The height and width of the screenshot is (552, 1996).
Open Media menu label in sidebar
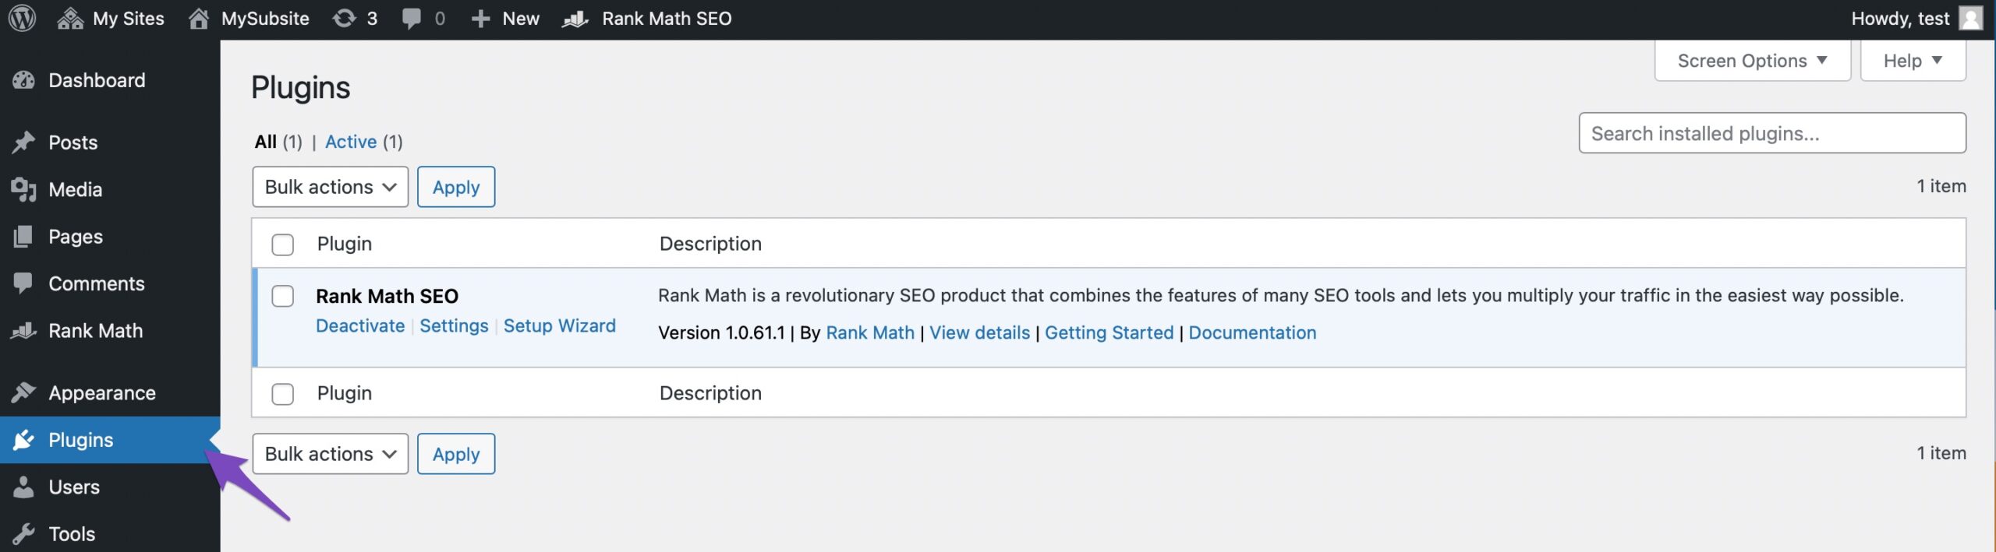75,189
